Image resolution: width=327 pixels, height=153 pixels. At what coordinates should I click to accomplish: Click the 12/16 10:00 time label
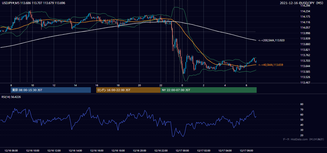click(x=32, y=151)
